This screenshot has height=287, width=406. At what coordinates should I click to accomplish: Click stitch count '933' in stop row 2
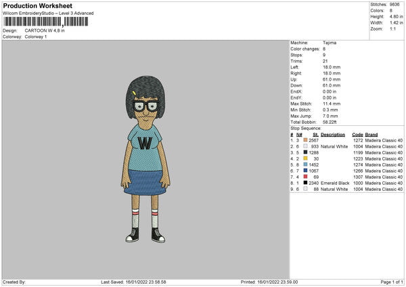(x=315, y=147)
